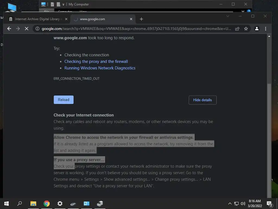
Task: Click the Checking the connection bullet text
Action: click(87, 55)
